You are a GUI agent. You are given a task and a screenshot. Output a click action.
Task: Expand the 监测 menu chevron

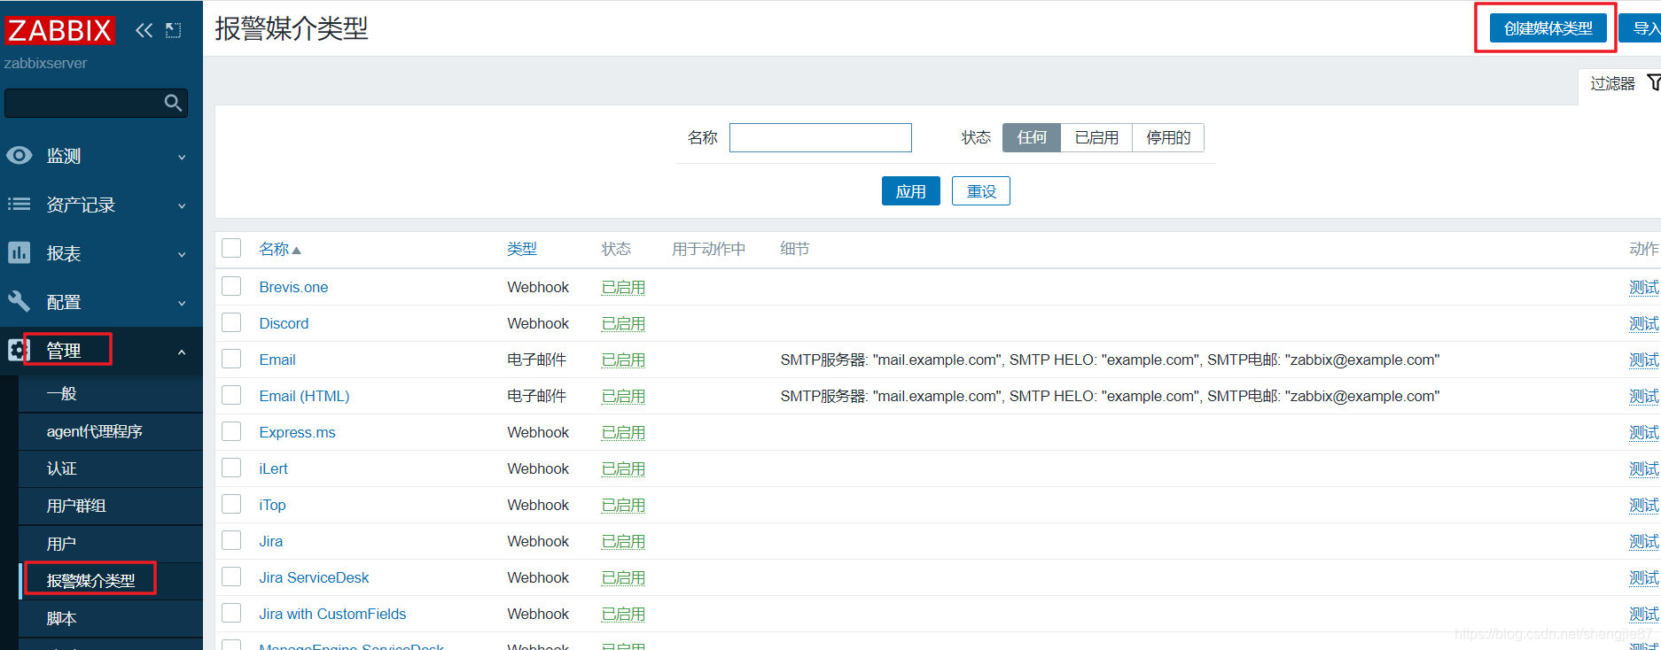click(182, 157)
